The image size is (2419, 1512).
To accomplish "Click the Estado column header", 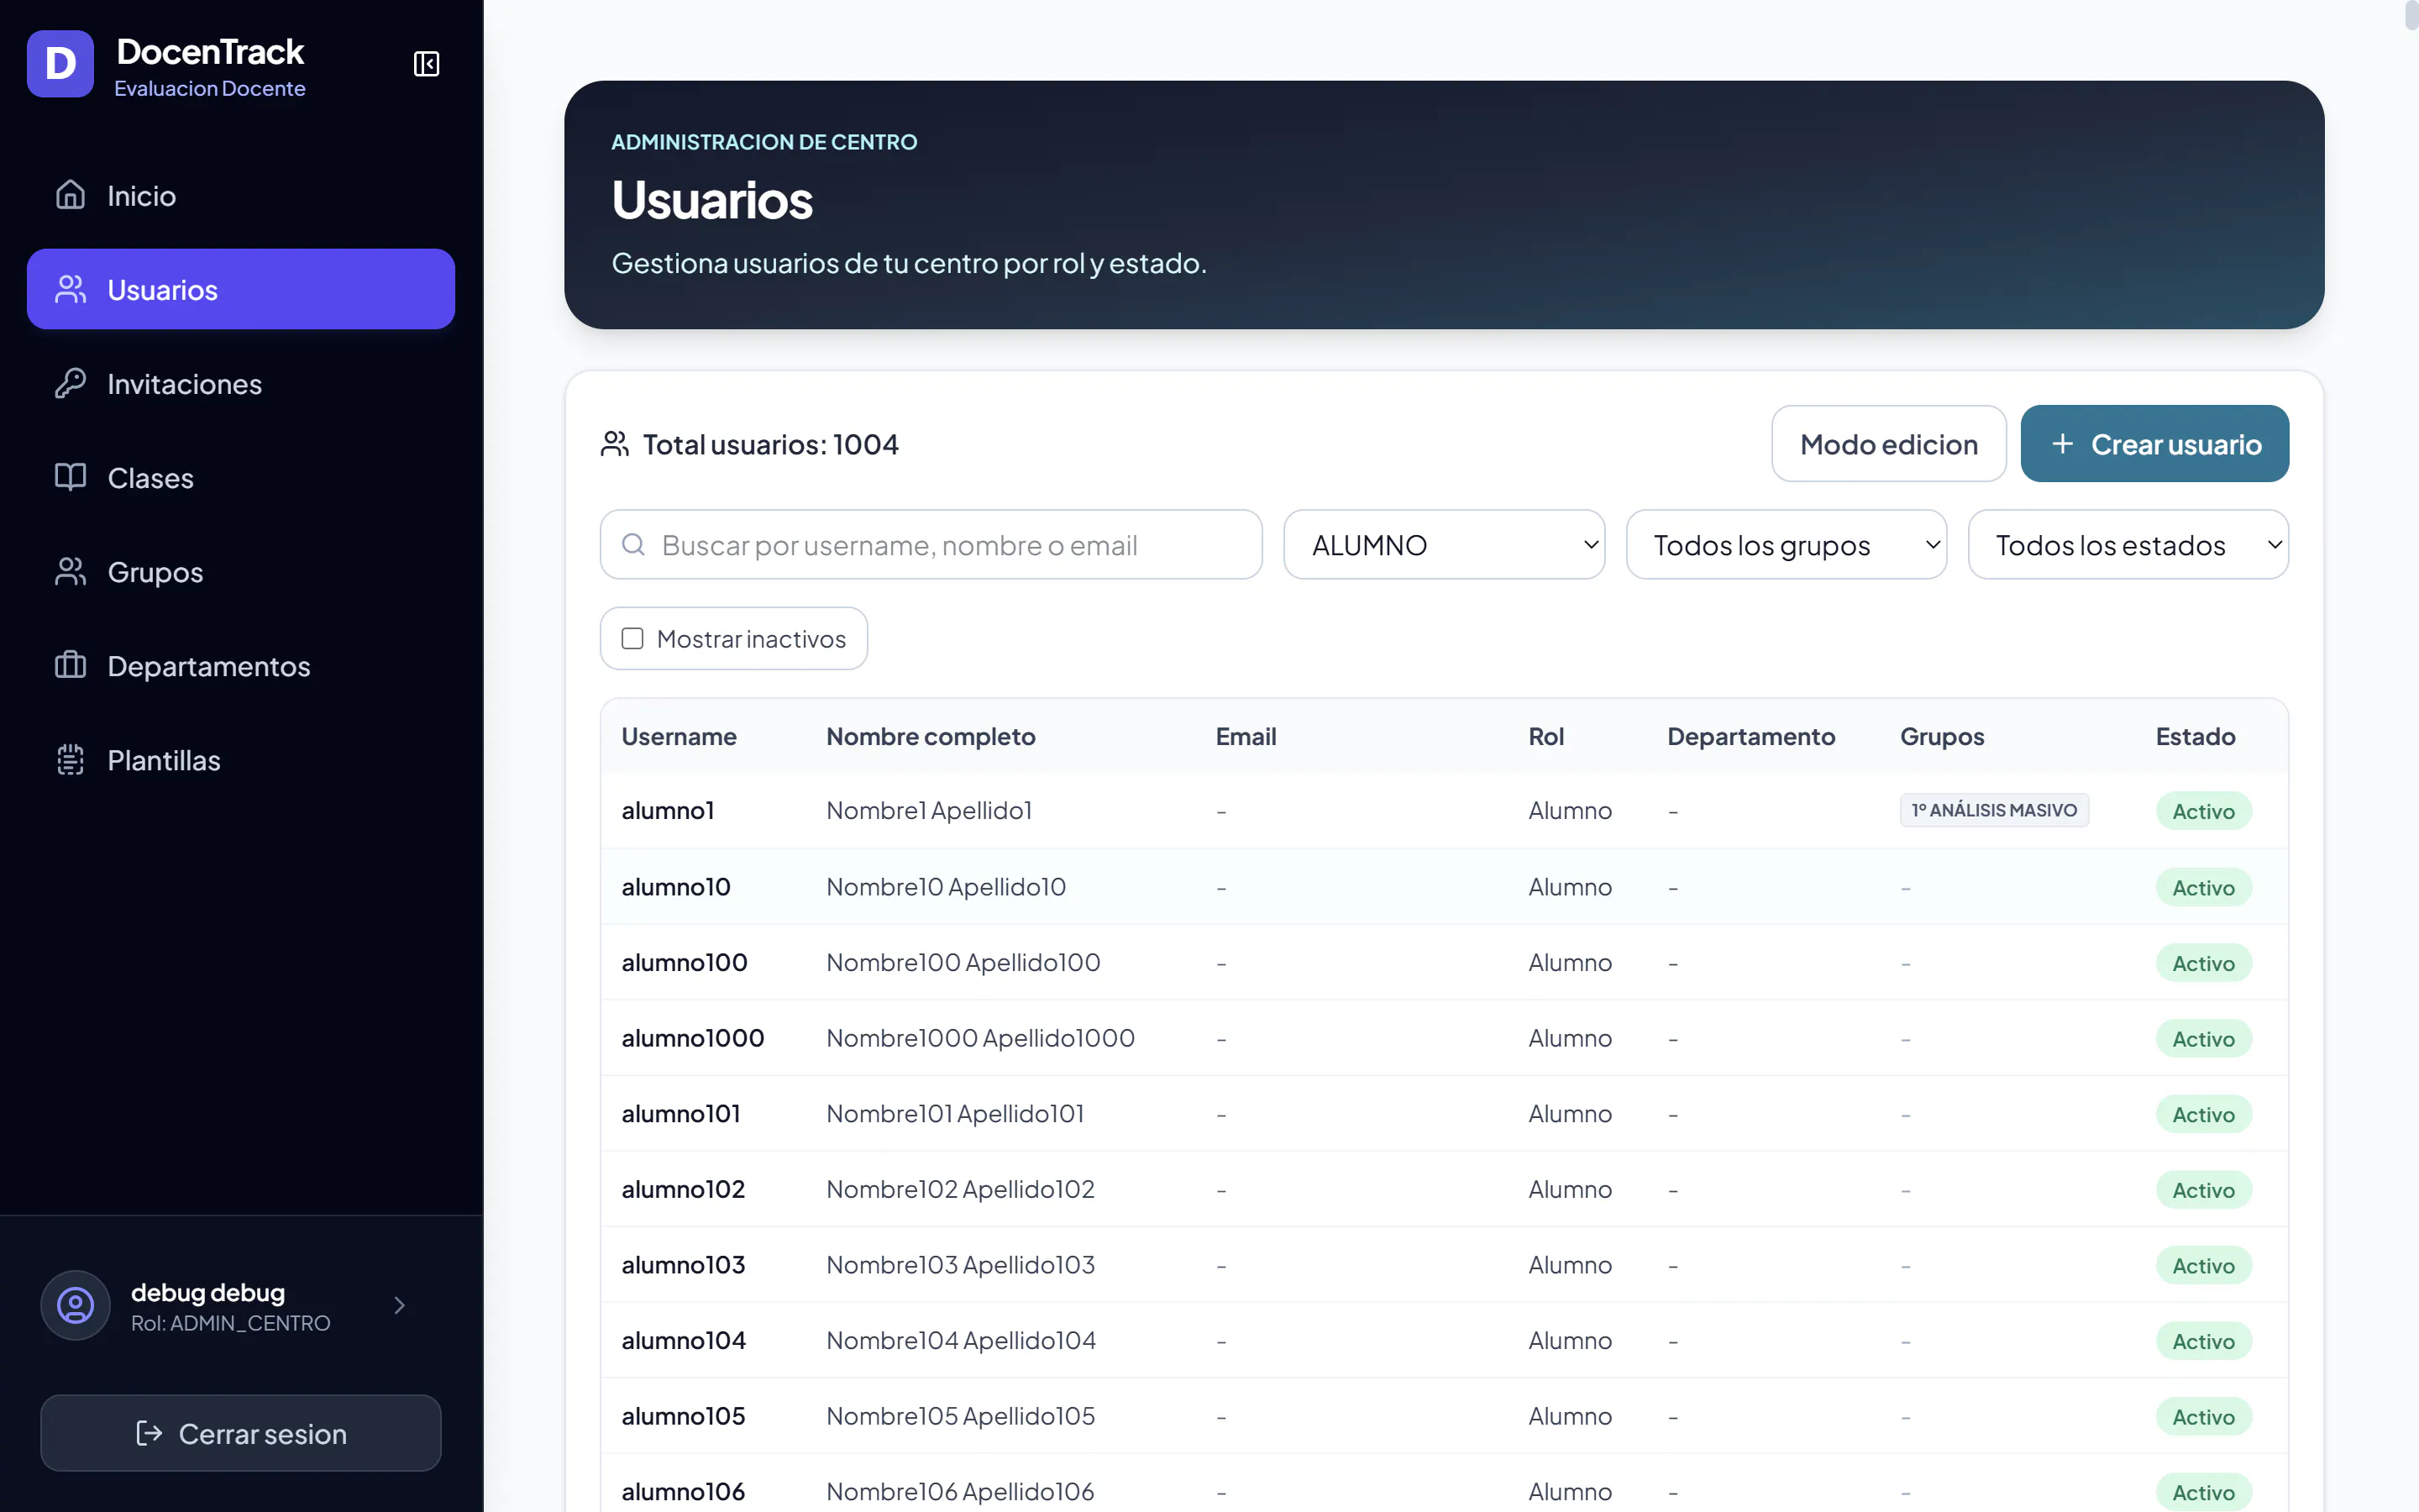I will coord(2195,736).
